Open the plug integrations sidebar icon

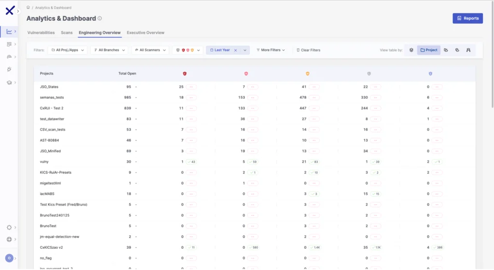pyautogui.click(x=9, y=69)
